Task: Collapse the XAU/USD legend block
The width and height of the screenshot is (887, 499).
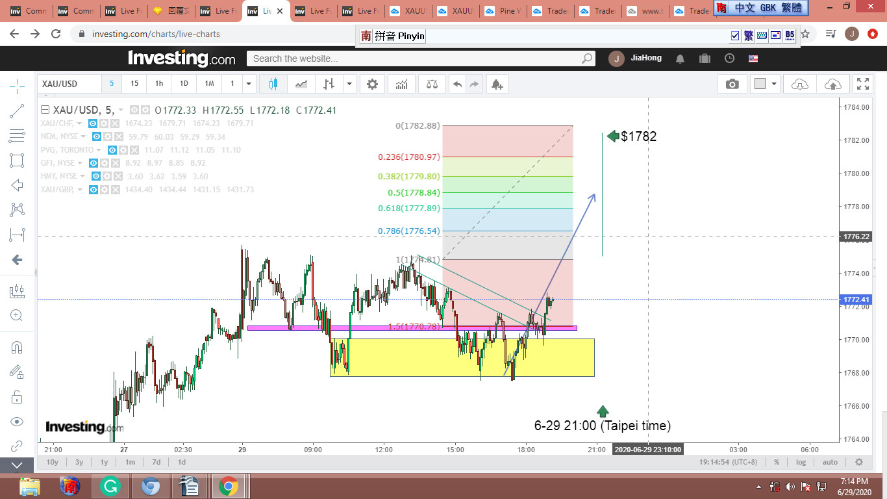Action: (x=45, y=110)
